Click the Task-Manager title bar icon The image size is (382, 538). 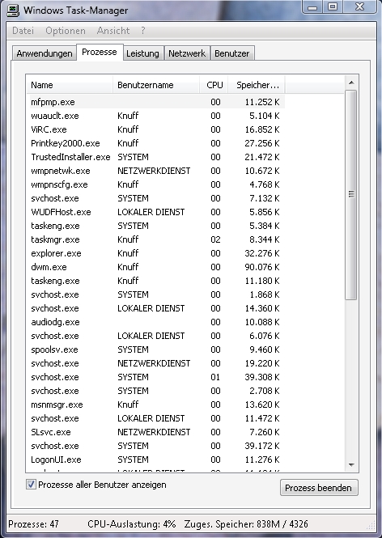click(13, 10)
